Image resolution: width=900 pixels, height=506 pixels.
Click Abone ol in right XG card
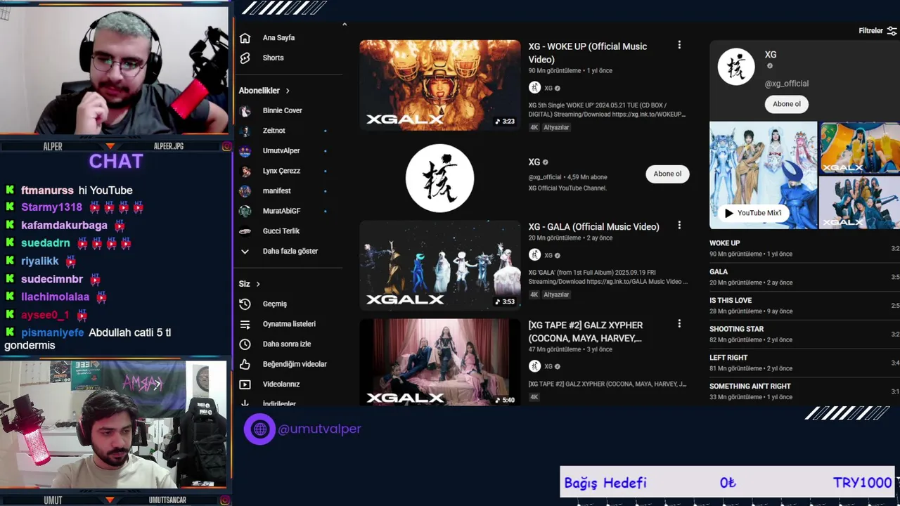click(786, 104)
